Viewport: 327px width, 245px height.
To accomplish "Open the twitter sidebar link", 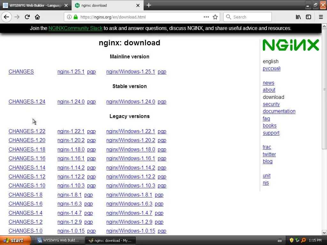I will 269,154.
